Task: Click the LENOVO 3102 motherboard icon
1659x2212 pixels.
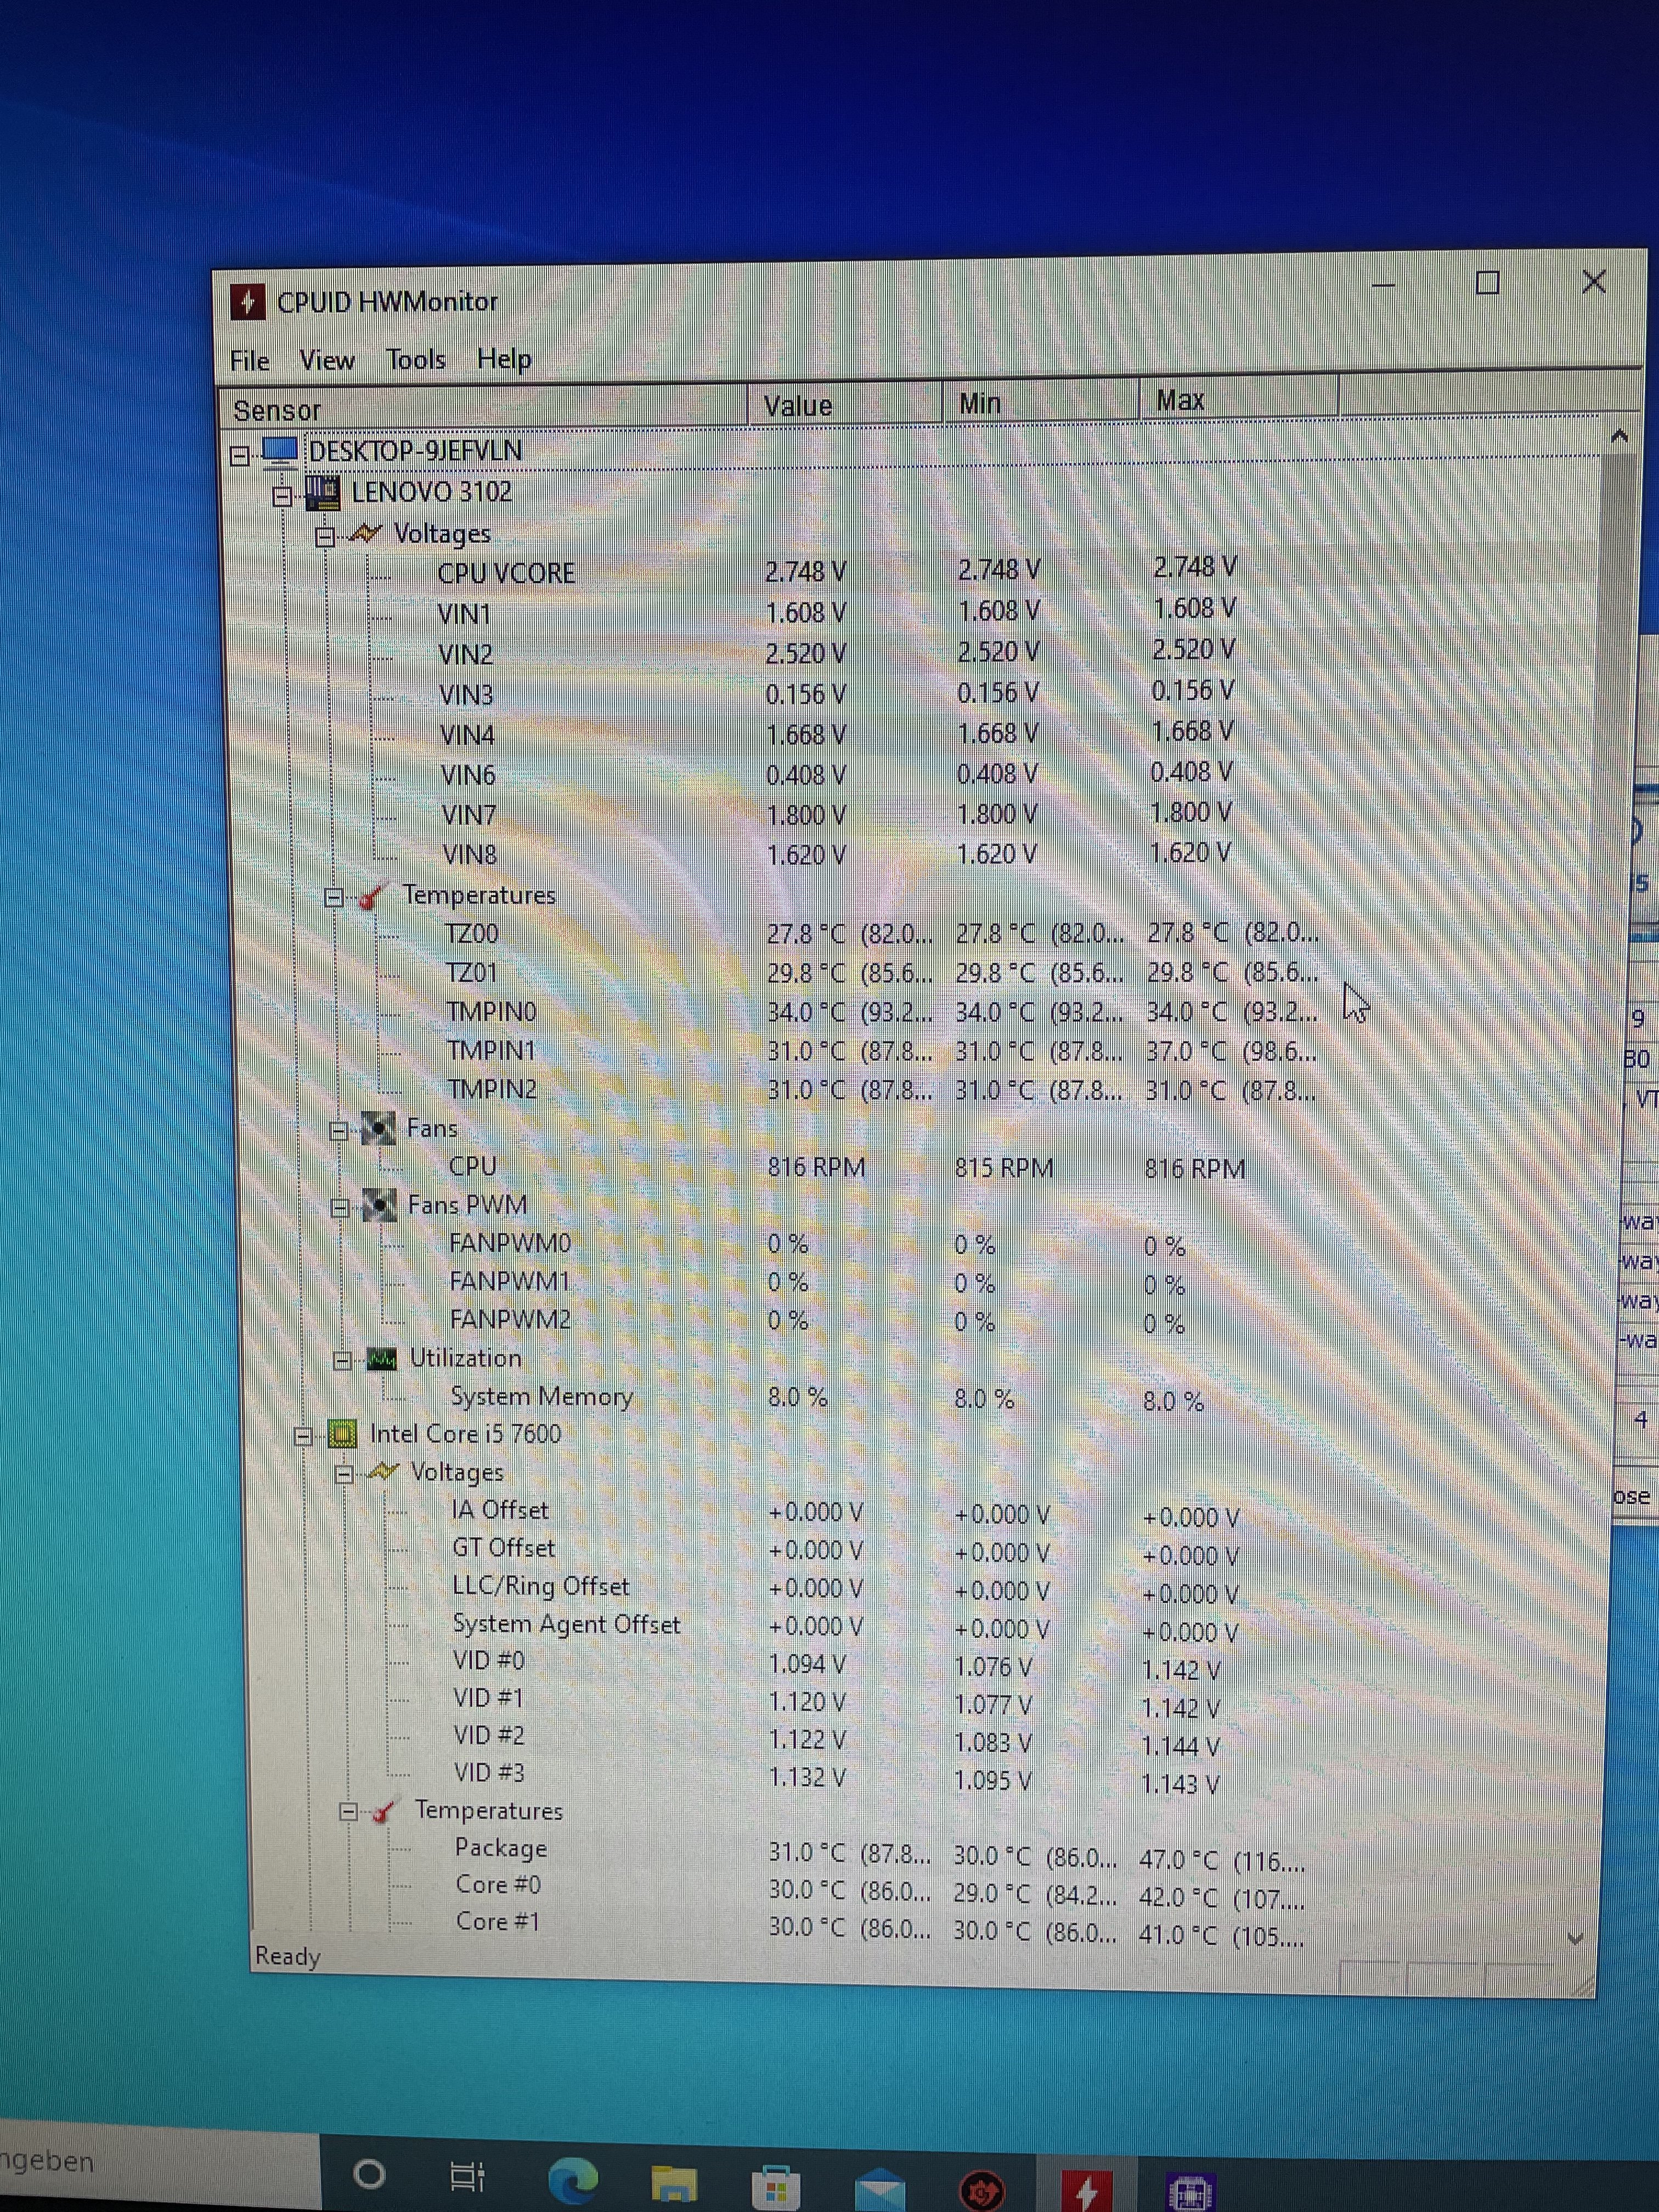Action: point(322,493)
